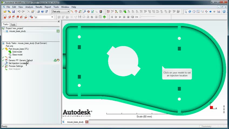Switch to the Tools panel tab

pyautogui.click(x=13, y=25)
